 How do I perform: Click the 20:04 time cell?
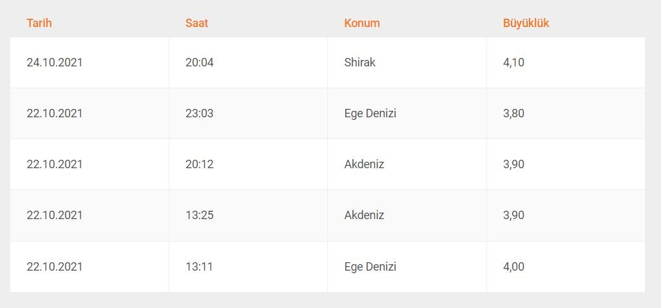[199, 63]
